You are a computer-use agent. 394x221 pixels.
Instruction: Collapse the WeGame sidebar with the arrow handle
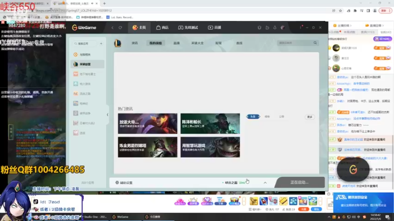point(107,115)
